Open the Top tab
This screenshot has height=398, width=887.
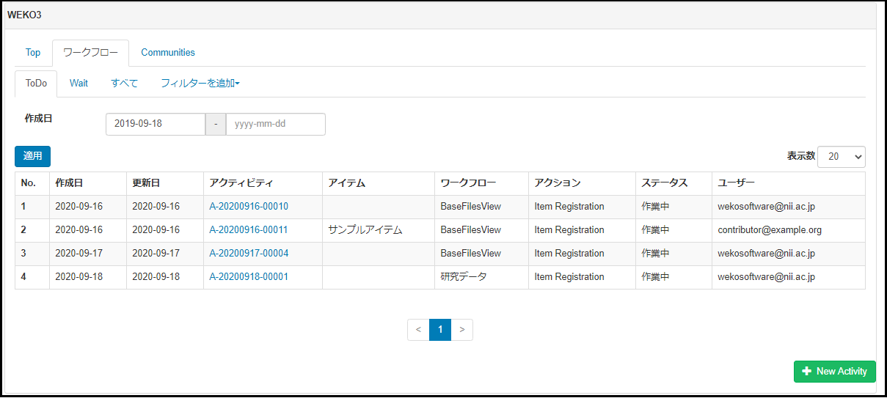pyautogui.click(x=33, y=53)
